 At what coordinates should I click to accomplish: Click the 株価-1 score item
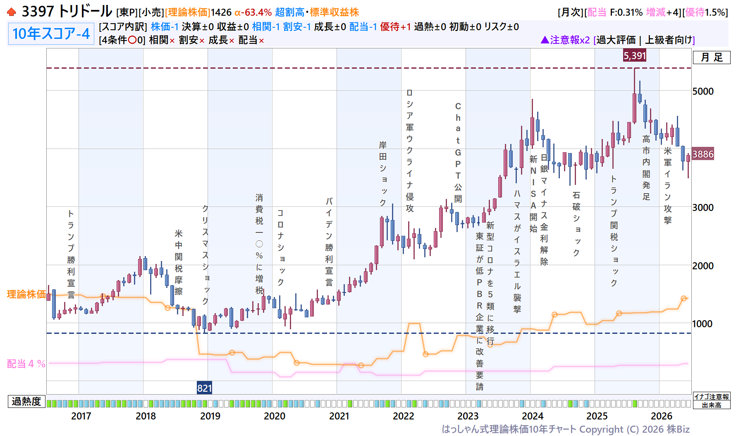165,27
